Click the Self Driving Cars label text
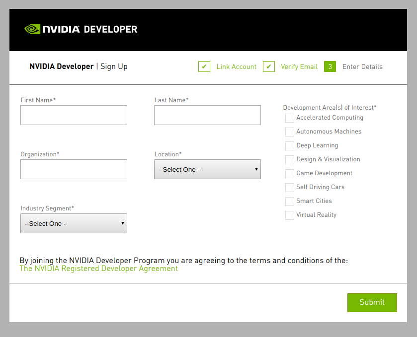 [x=321, y=187]
